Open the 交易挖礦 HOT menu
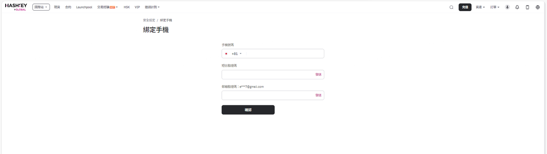 (x=107, y=7)
